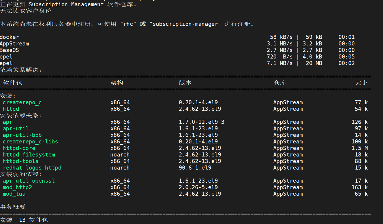The image size is (383, 224).
Task: Click the "版本" column header
Action: 185,83
